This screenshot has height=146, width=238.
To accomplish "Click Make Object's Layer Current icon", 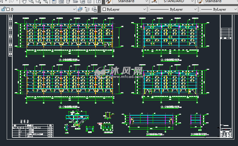I will (x=80, y=9).
